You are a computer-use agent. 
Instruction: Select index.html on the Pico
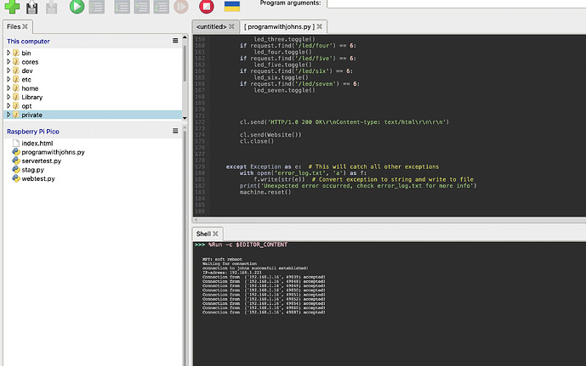(x=37, y=144)
